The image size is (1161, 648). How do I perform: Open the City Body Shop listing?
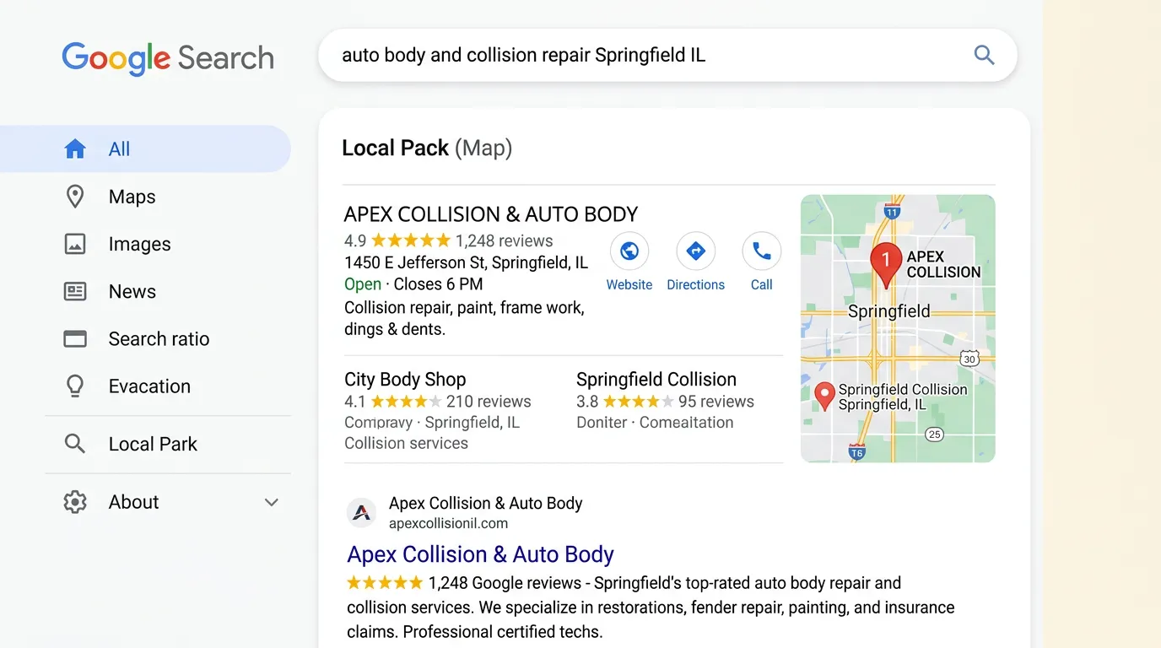click(x=405, y=379)
